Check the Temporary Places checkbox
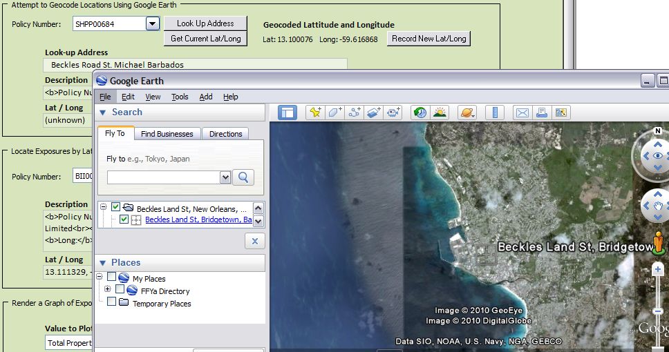This screenshot has height=352, width=669. tap(111, 302)
